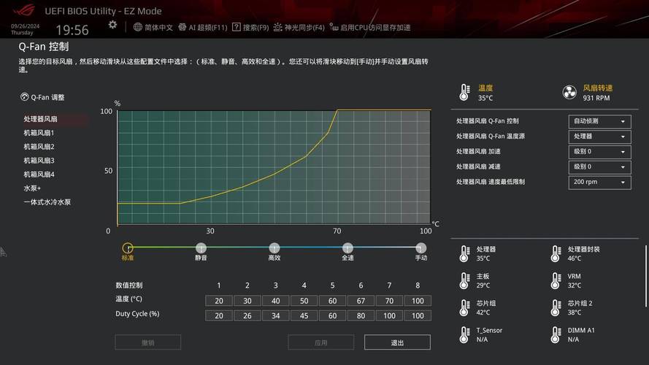
Task: Select the 高效 fan profile
Action: pyautogui.click(x=274, y=248)
